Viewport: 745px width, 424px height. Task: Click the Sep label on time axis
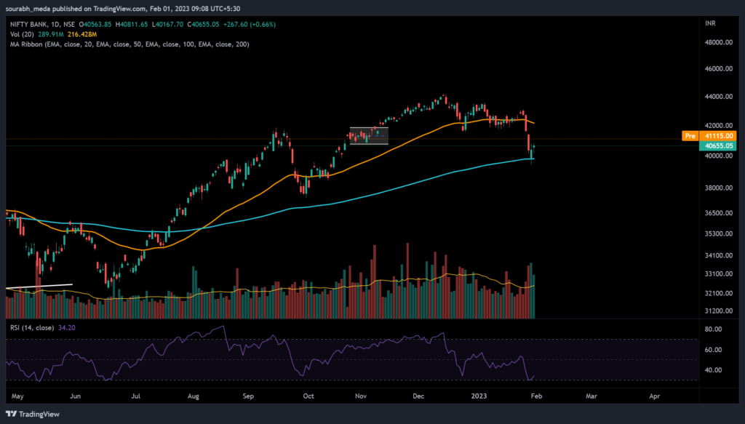coord(249,396)
